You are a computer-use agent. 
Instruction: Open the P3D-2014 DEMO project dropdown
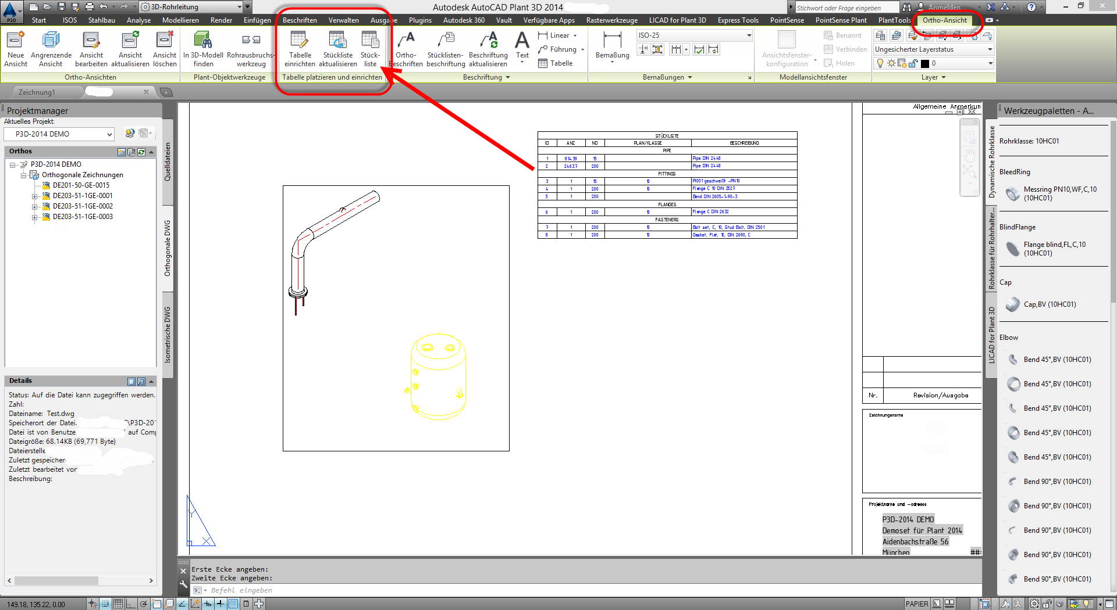point(109,134)
